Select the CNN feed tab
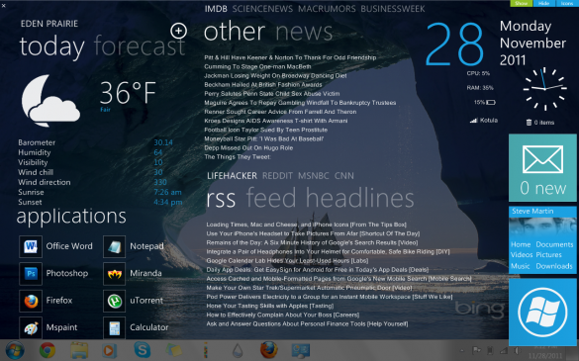Image resolution: width=579 pixels, height=361 pixels. click(x=344, y=176)
